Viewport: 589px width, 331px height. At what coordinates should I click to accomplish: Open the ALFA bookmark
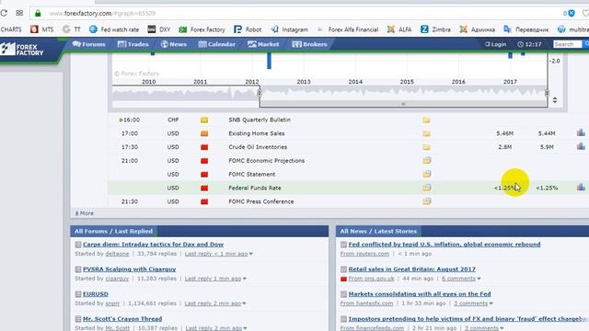click(399, 29)
